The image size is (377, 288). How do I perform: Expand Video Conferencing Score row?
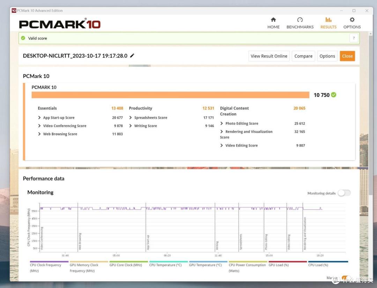pyautogui.click(x=39, y=126)
